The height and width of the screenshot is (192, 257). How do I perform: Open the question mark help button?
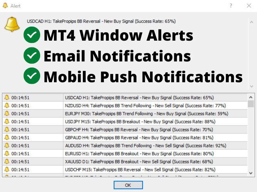231,6
